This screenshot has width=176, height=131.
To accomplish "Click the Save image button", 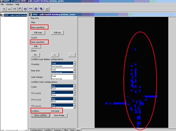I will (59, 115).
